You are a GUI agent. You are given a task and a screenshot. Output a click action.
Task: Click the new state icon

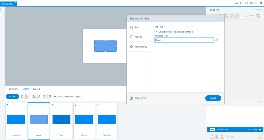point(22,96)
